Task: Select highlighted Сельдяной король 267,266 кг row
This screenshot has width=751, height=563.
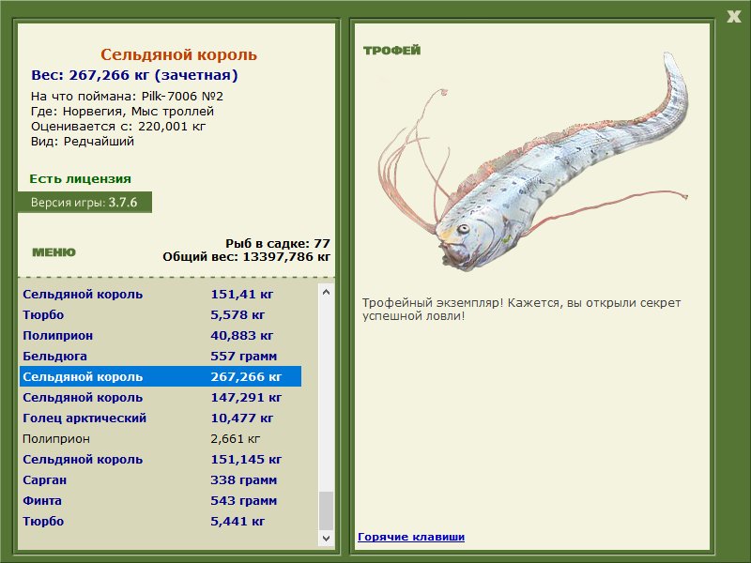Action: click(161, 377)
